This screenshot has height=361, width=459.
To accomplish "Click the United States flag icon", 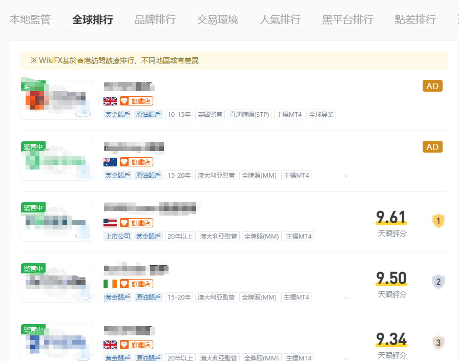I will click(110, 223).
